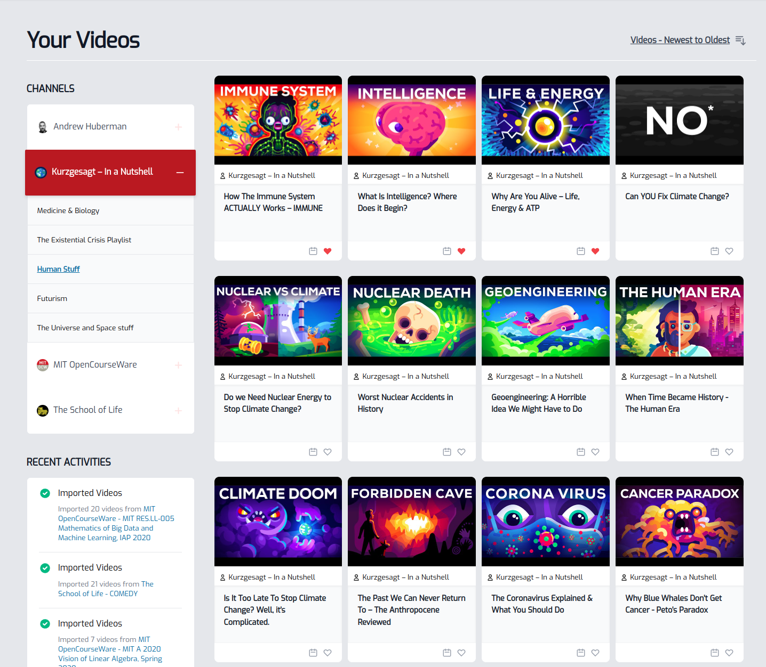Image resolution: width=766 pixels, height=667 pixels.
Task: Open The School of Life - COMEDY link
Action: point(106,589)
